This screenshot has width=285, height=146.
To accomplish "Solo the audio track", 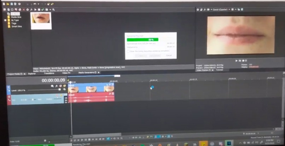I will tap(61, 95).
